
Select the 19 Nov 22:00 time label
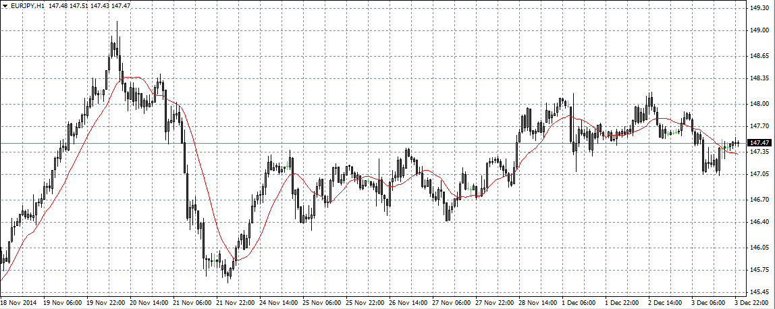pos(106,303)
